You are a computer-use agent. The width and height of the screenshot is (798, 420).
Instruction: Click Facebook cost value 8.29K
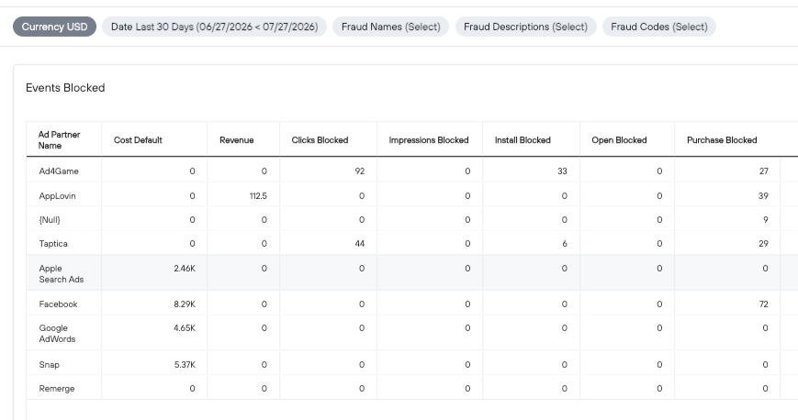[x=185, y=304]
